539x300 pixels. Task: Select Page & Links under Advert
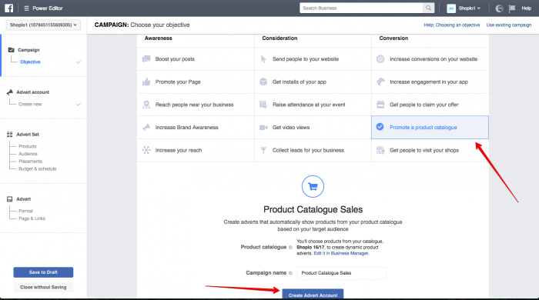point(32,218)
